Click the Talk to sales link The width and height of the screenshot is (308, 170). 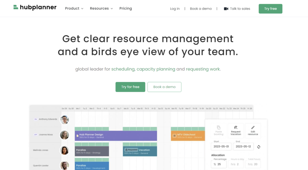click(237, 9)
